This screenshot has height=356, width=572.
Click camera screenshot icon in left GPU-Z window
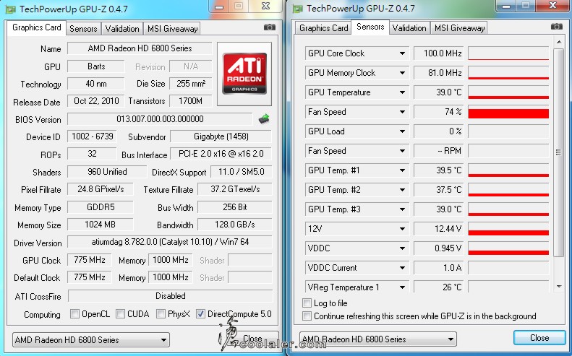point(270,27)
